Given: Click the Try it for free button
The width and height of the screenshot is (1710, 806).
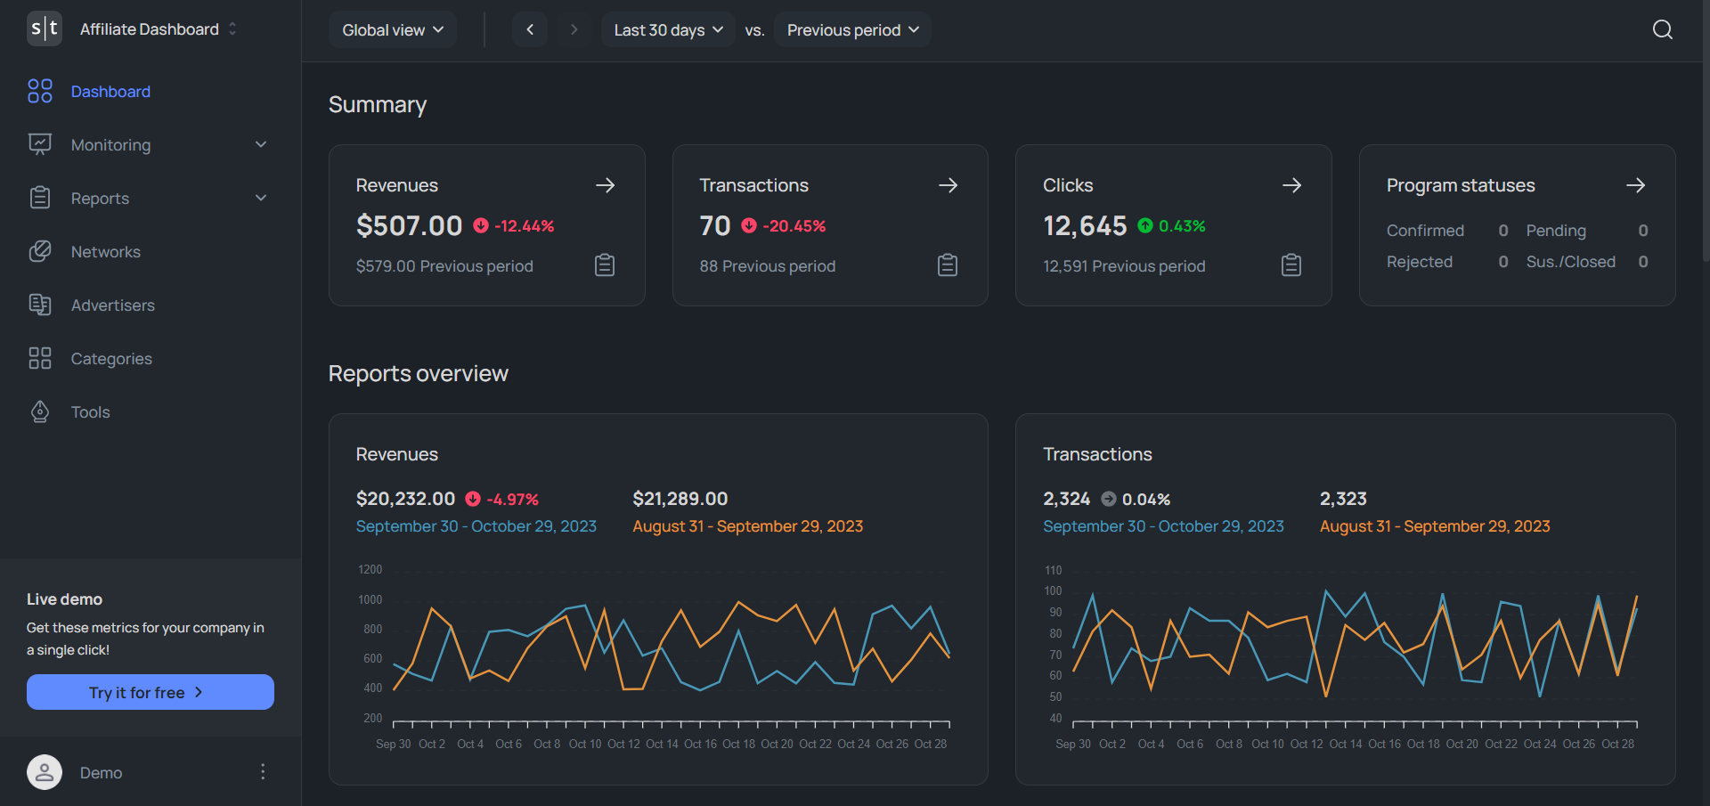Looking at the screenshot, I should coord(151,692).
